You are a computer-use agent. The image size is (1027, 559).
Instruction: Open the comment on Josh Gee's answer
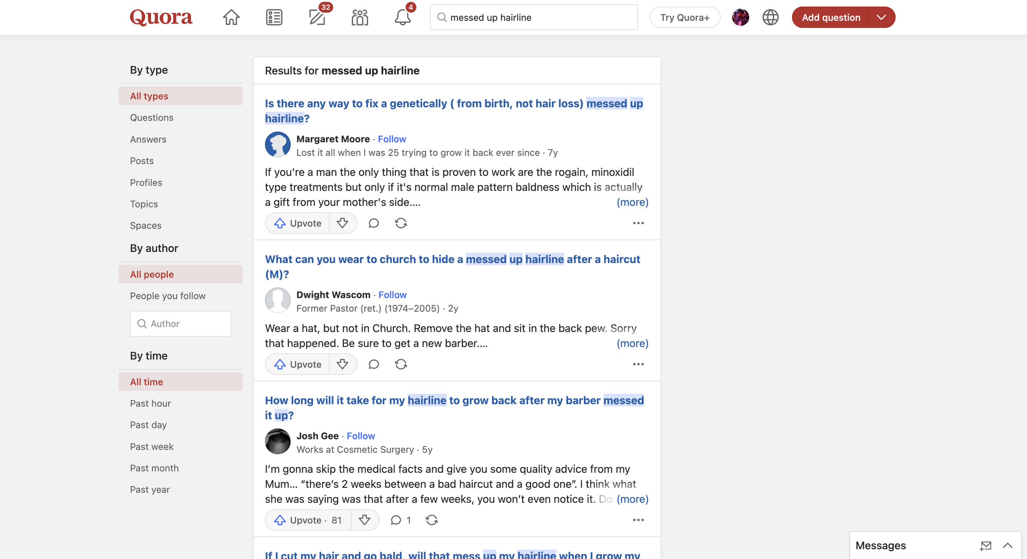pos(396,520)
